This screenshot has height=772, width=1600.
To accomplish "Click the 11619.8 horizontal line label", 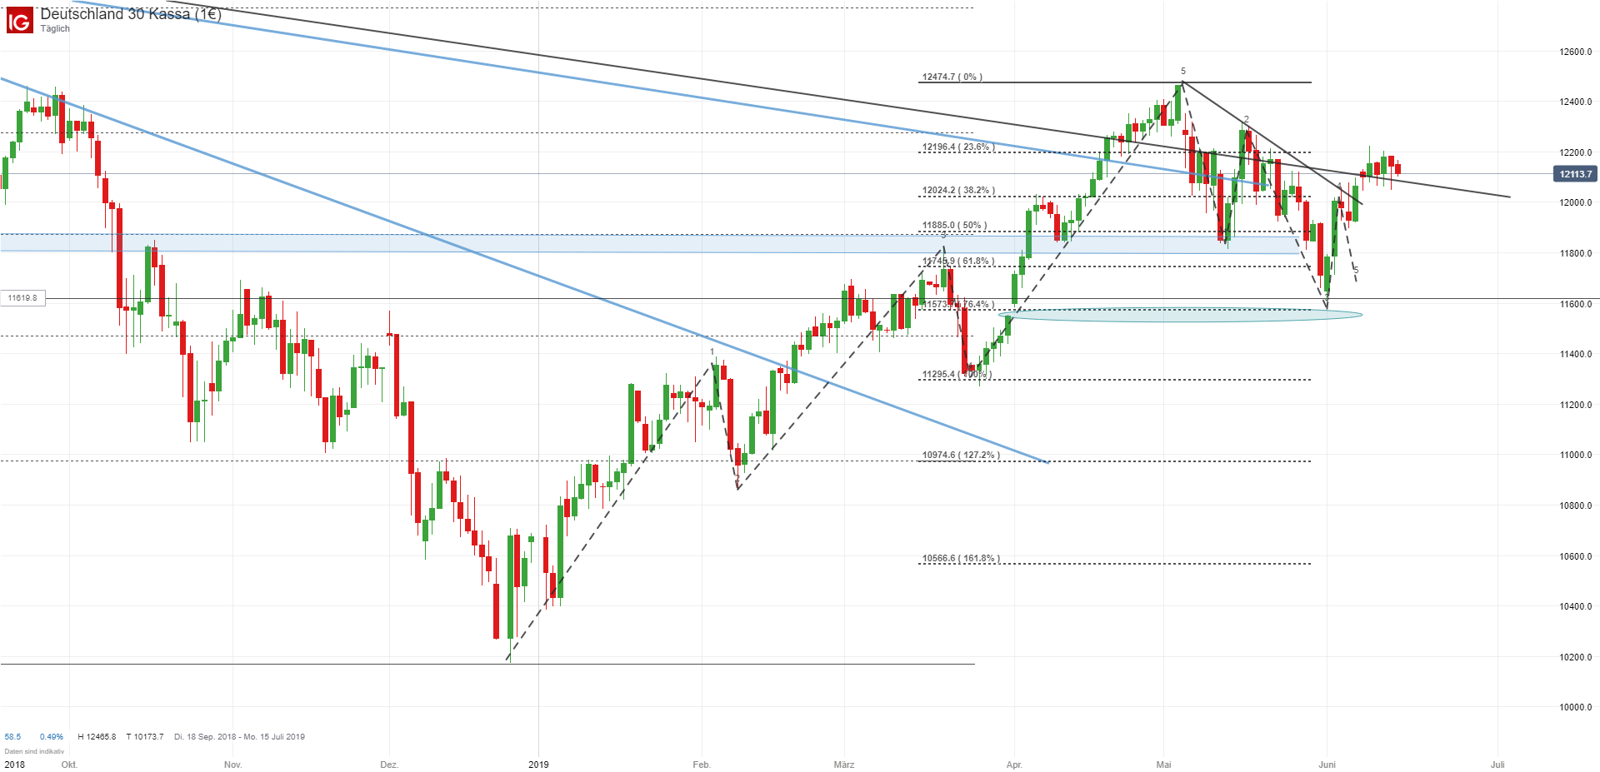I will pyautogui.click(x=23, y=298).
